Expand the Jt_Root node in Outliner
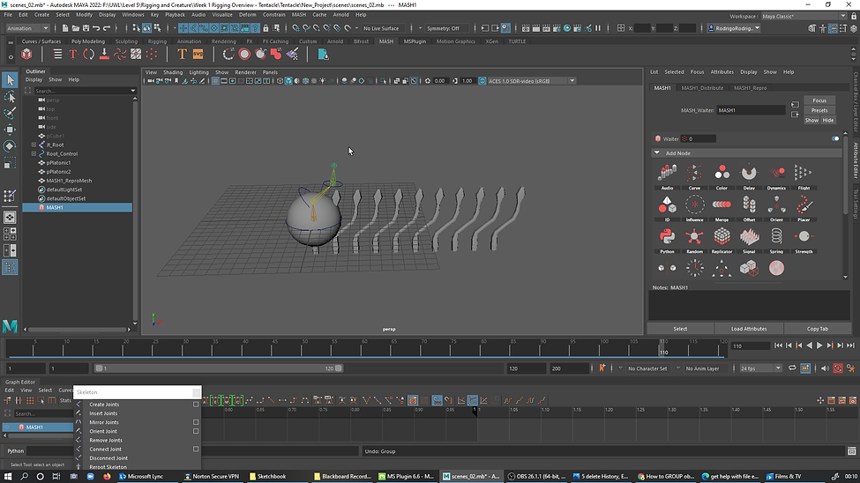 click(34, 145)
